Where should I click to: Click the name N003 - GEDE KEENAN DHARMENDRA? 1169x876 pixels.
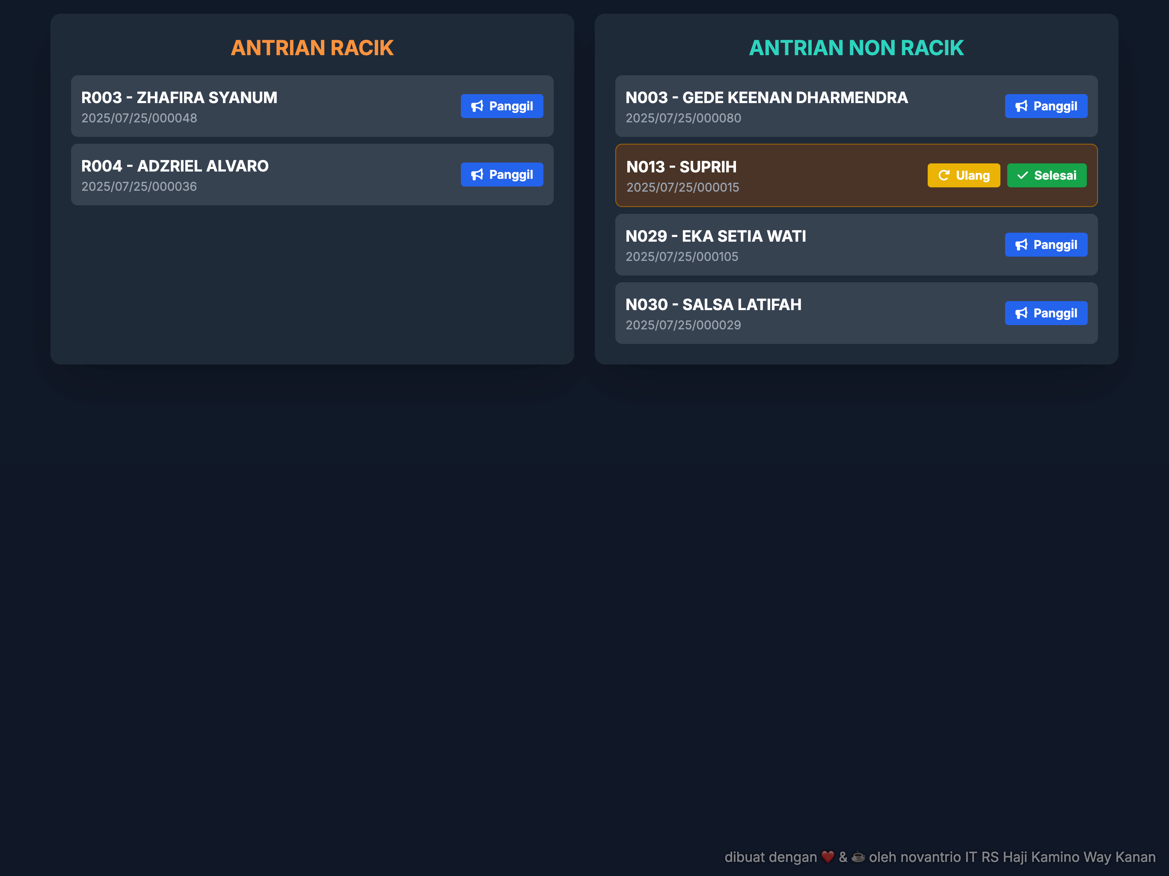[767, 98]
